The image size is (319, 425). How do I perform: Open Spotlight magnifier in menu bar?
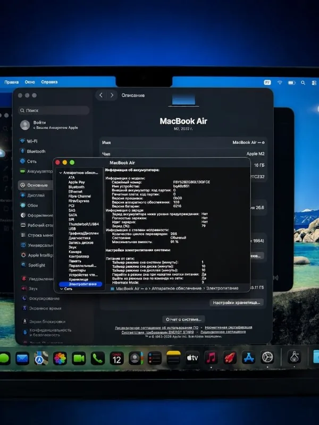click(303, 83)
